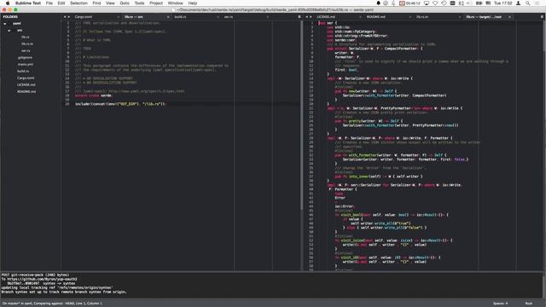Screen dimensions: 546x307
Task: Close the lib.rs.in tab
Action: [x=460, y=17]
